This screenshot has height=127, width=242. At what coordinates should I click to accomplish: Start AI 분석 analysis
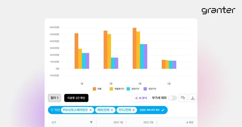pyautogui.click(x=141, y=98)
